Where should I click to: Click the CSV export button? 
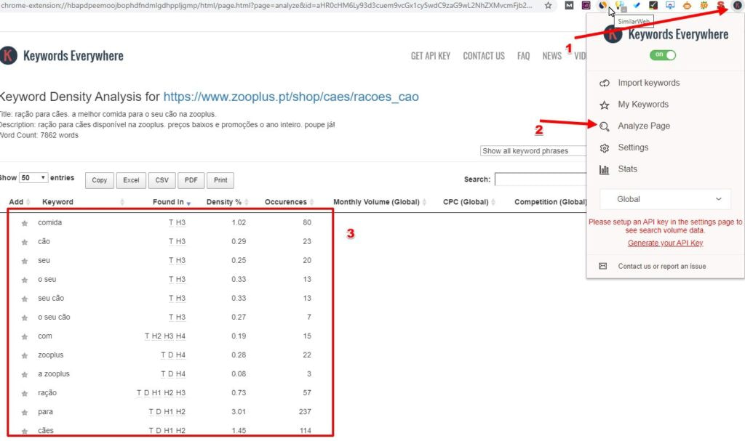click(162, 180)
